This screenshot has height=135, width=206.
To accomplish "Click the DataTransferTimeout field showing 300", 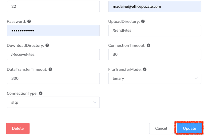I will click(53, 79).
